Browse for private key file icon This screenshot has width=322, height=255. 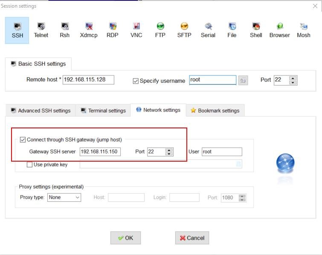(238, 164)
